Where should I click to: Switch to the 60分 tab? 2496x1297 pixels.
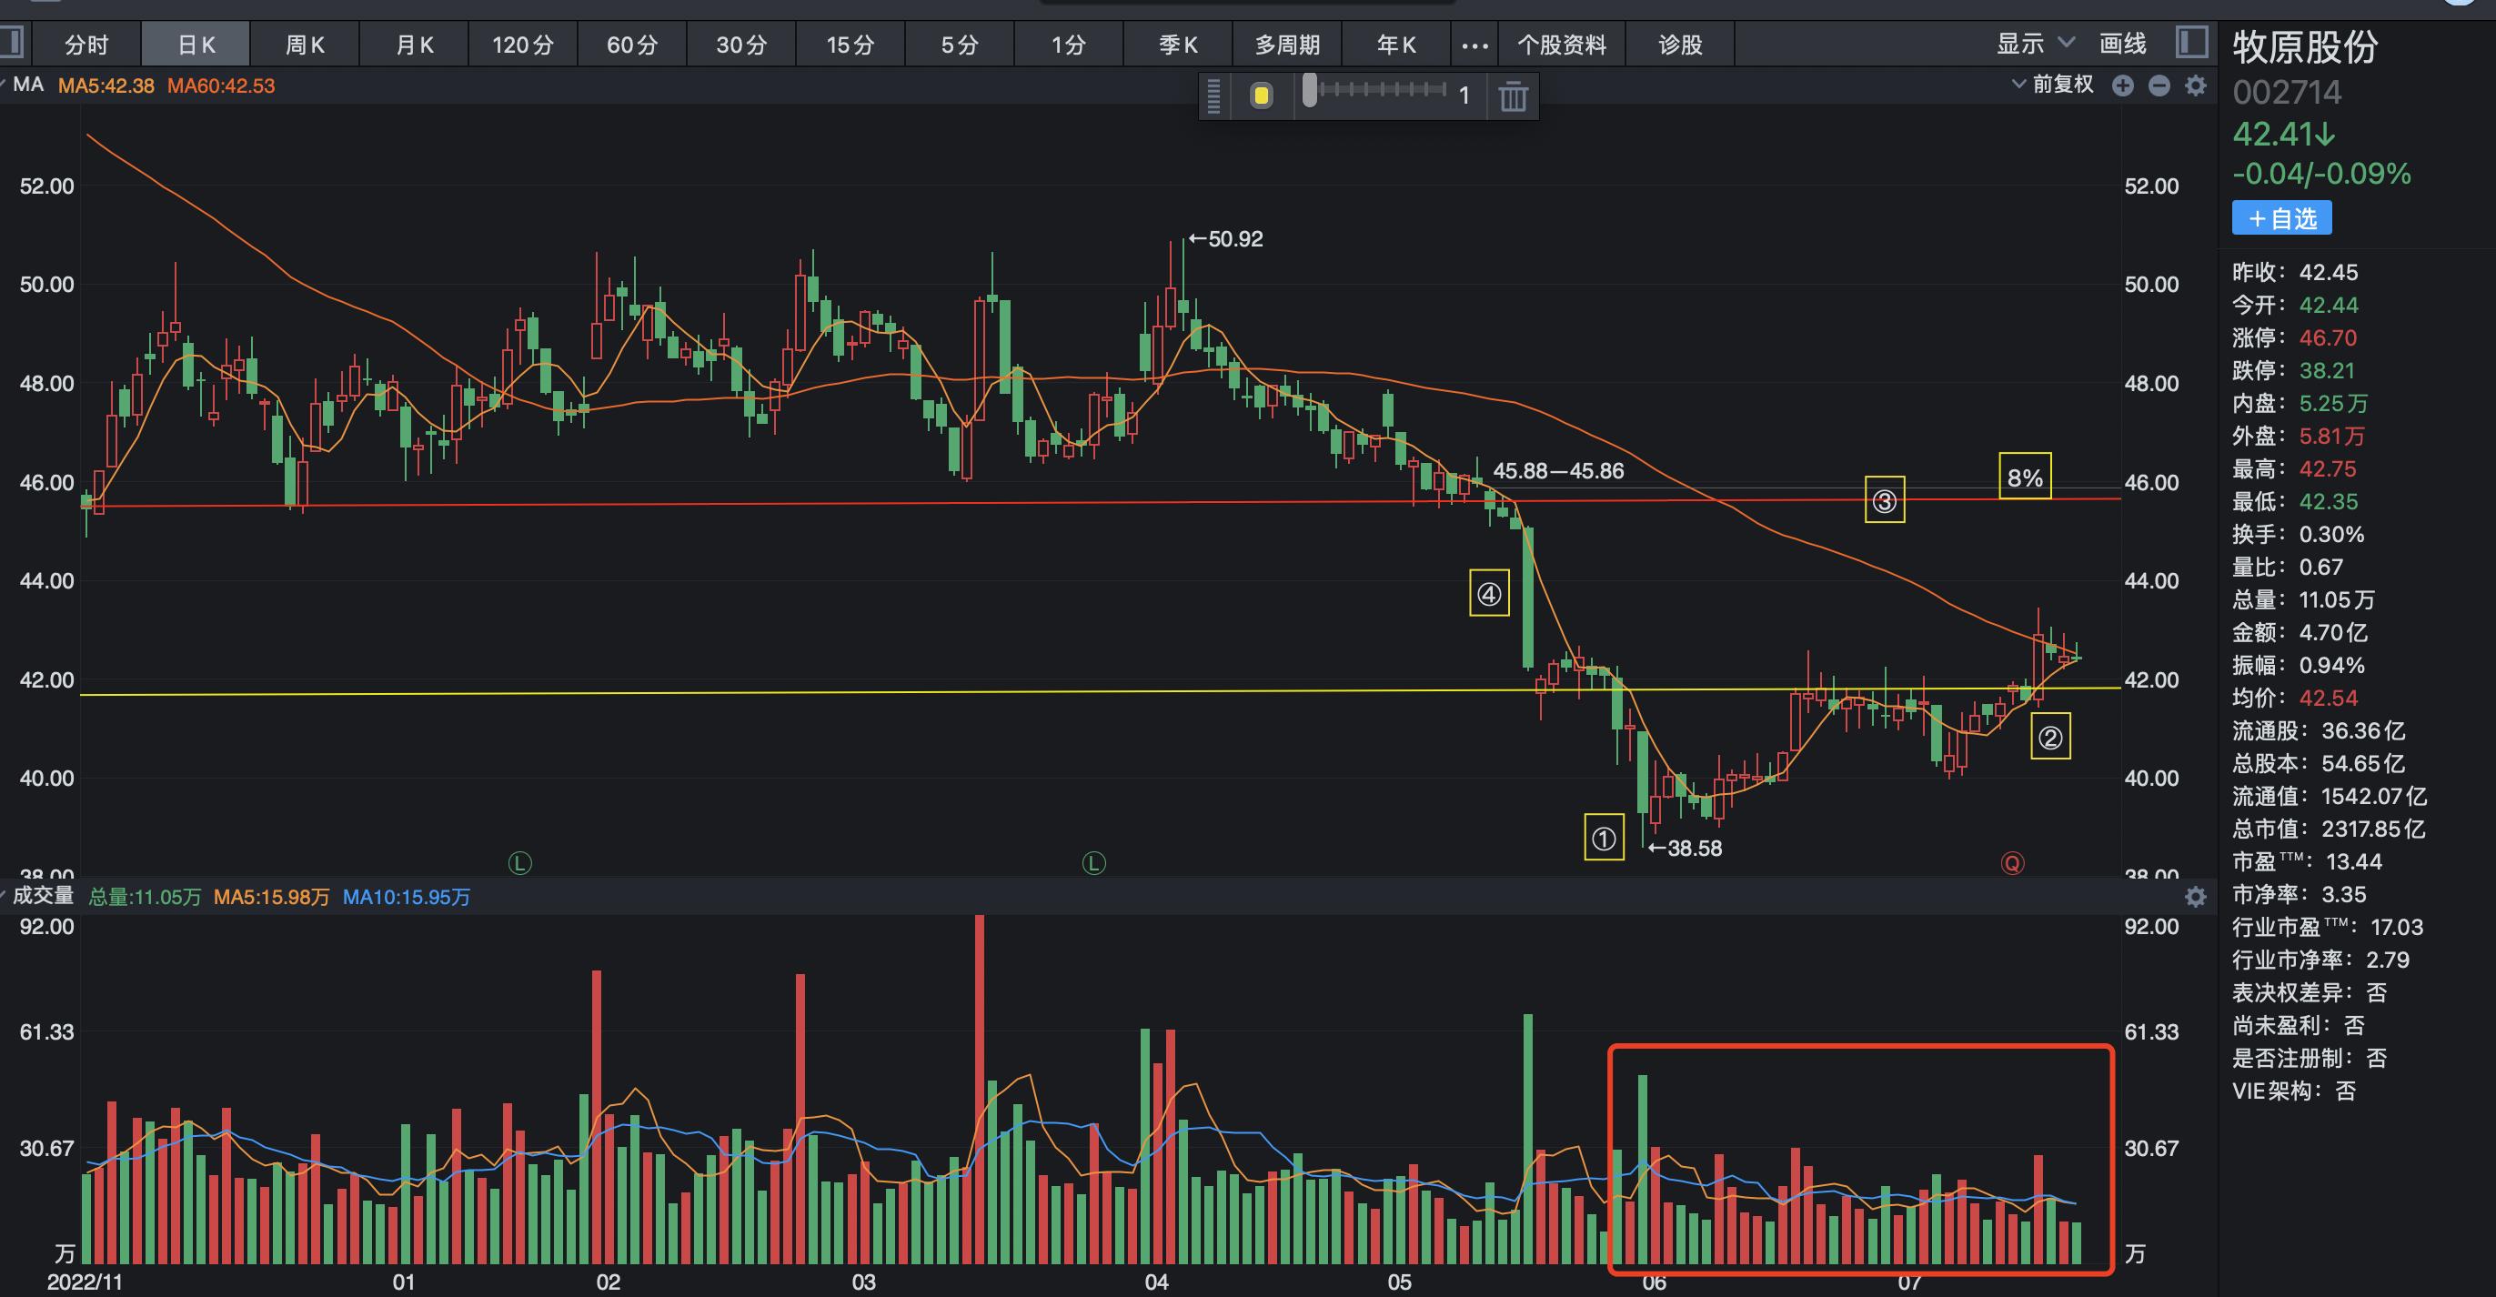pyautogui.click(x=632, y=45)
